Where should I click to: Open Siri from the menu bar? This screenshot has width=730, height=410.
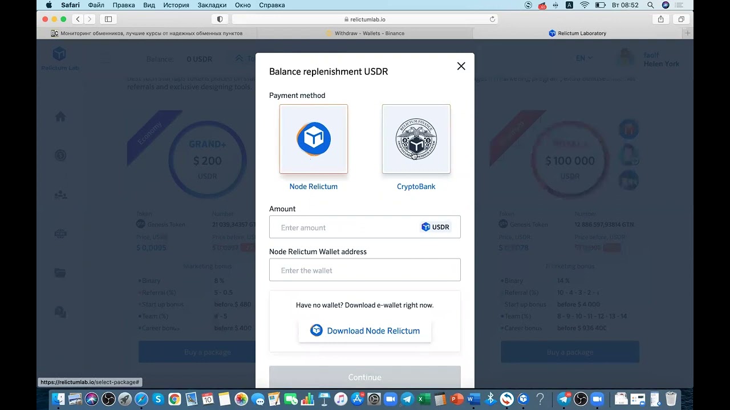pos(666,5)
